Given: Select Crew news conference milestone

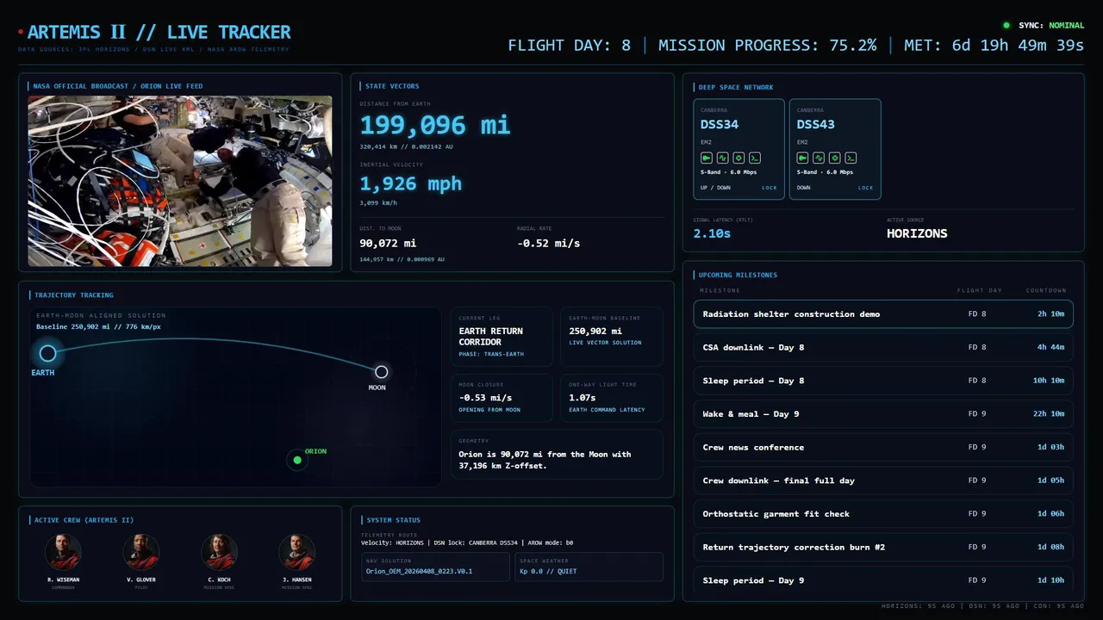Looking at the screenshot, I should pyautogui.click(x=883, y=448).
